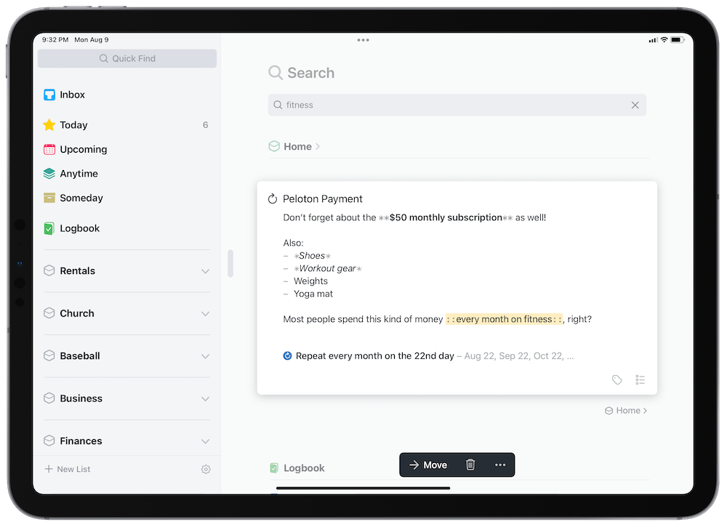This screenshot has height=527, width=727.
Task: Expand the Church area chevron
Action: [x=206, y=314]
